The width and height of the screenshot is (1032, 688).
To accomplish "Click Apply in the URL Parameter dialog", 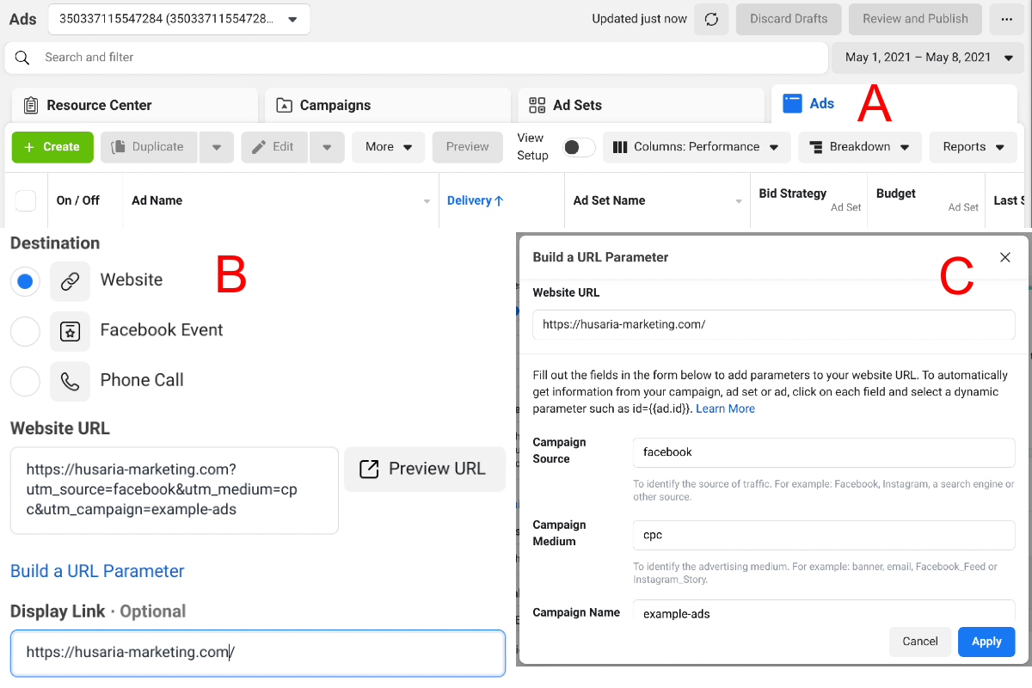I will [x=986, y=642].
